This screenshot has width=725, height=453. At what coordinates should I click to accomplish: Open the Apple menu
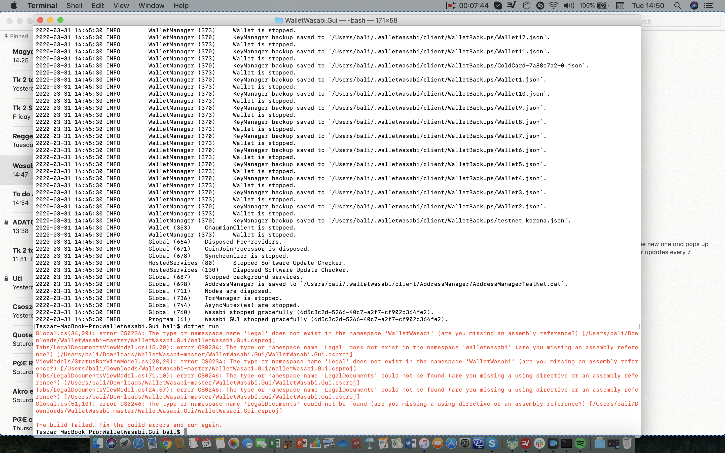(x=14, y=6)
